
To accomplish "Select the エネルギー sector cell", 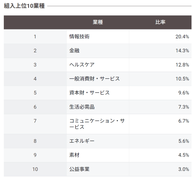I will pyautogui.click(x=82, y=141).
